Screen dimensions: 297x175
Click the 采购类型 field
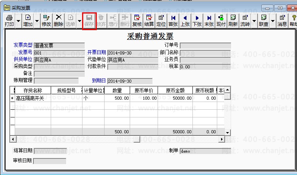(x=59, y=67)
